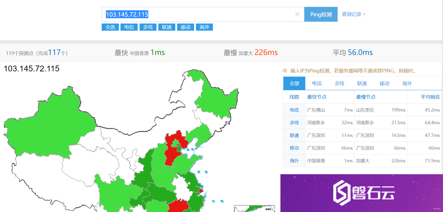Toggle the 全选 line filter

click(110, 27)
